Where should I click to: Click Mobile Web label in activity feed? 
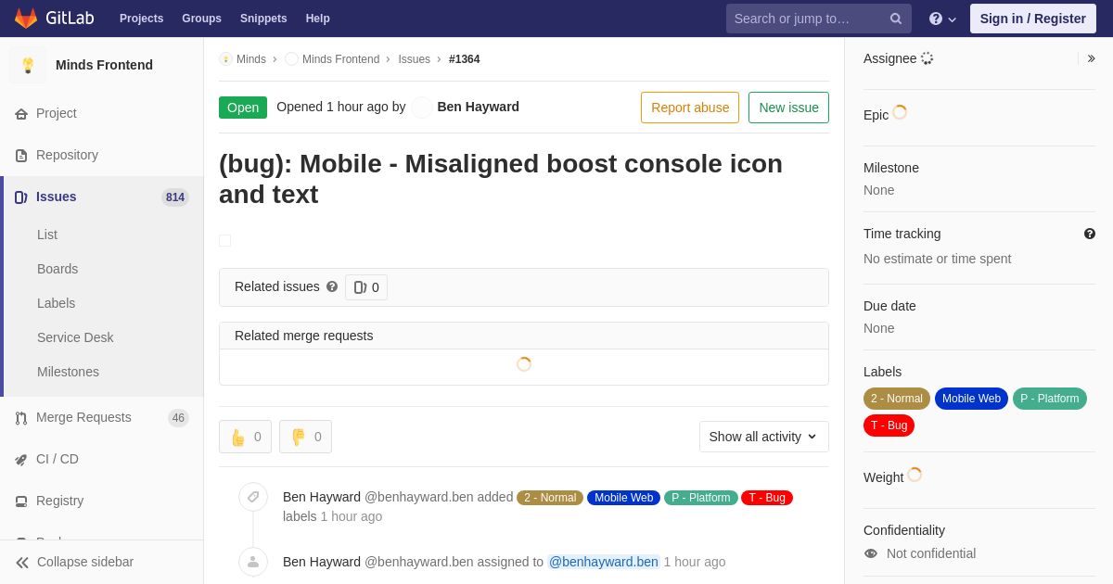point(623,498)
